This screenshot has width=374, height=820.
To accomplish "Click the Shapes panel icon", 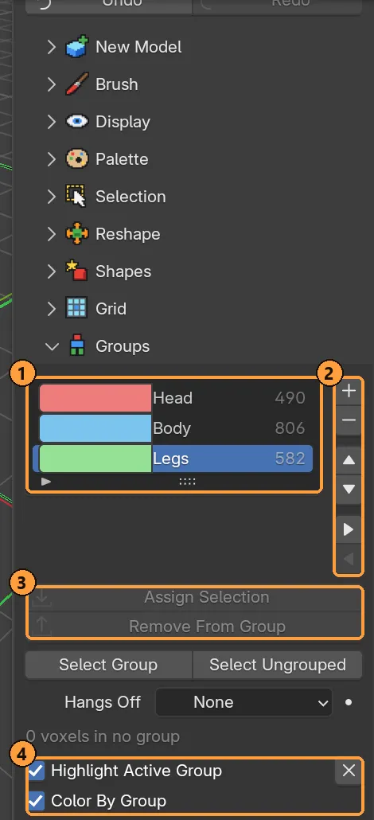I will (x=77, y=271).
